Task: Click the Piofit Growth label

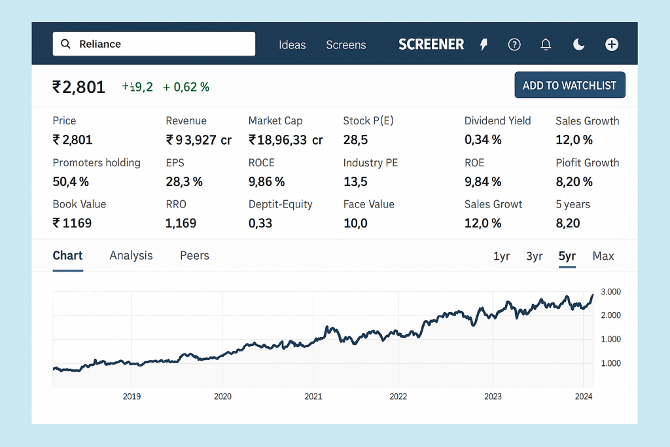Action: [x=587, y=163]
